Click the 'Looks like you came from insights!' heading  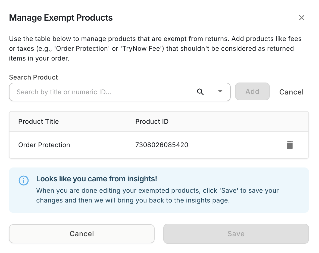[96, 179]
